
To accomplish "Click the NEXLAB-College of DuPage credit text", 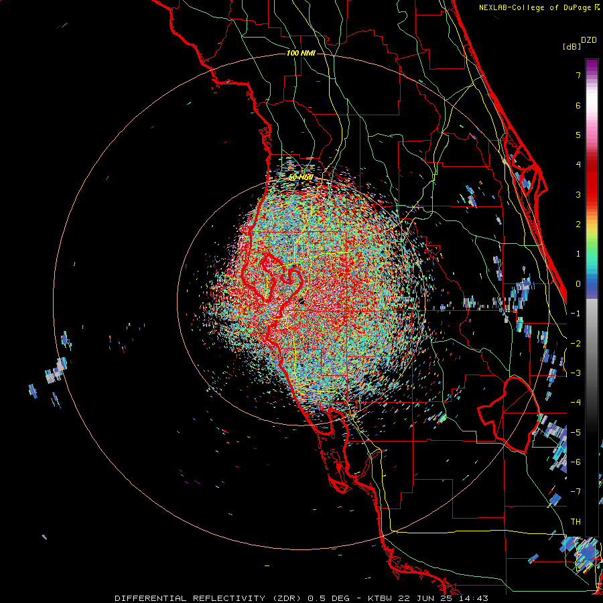I will pos(539,7).
